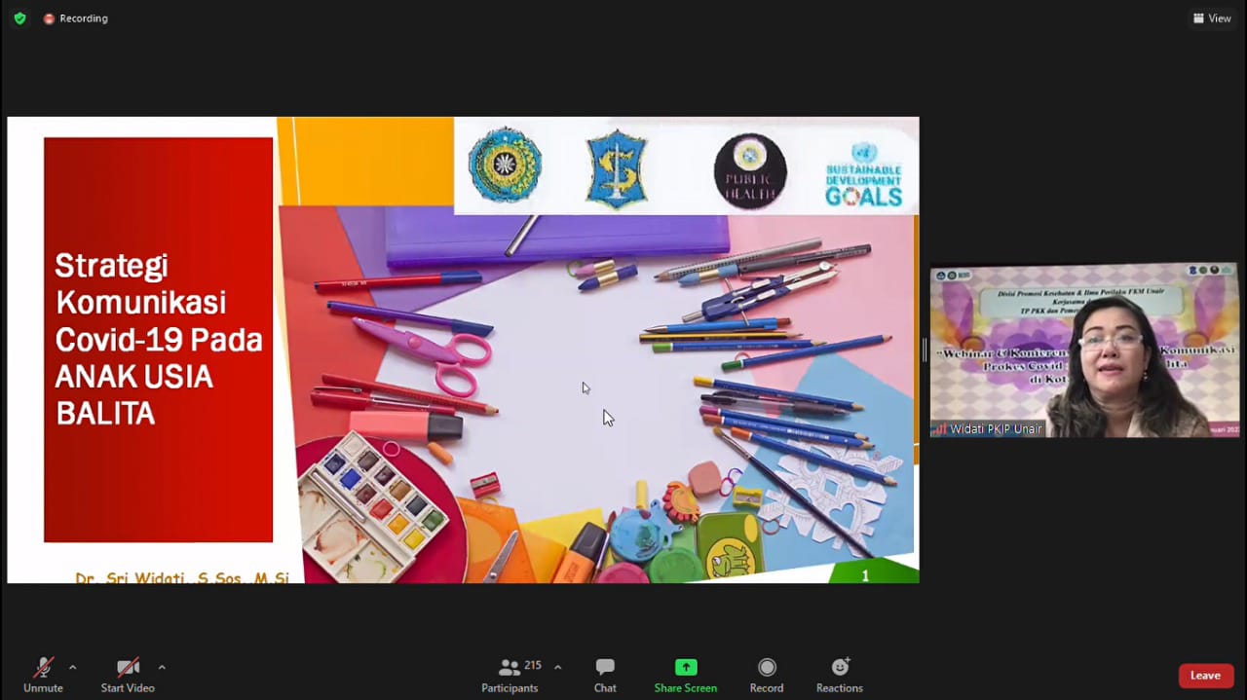Image resolution: width=1247 pixels, height=700 pixels.
Task: Click the Widati PKIP Unair name label
Action: pyautogui.click(x=994, y=429)
